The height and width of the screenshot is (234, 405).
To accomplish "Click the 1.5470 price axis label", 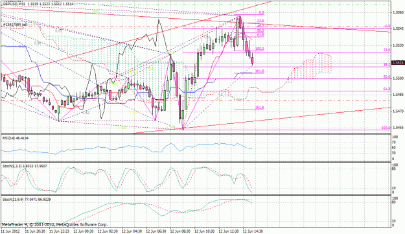I will click(397, 111).
